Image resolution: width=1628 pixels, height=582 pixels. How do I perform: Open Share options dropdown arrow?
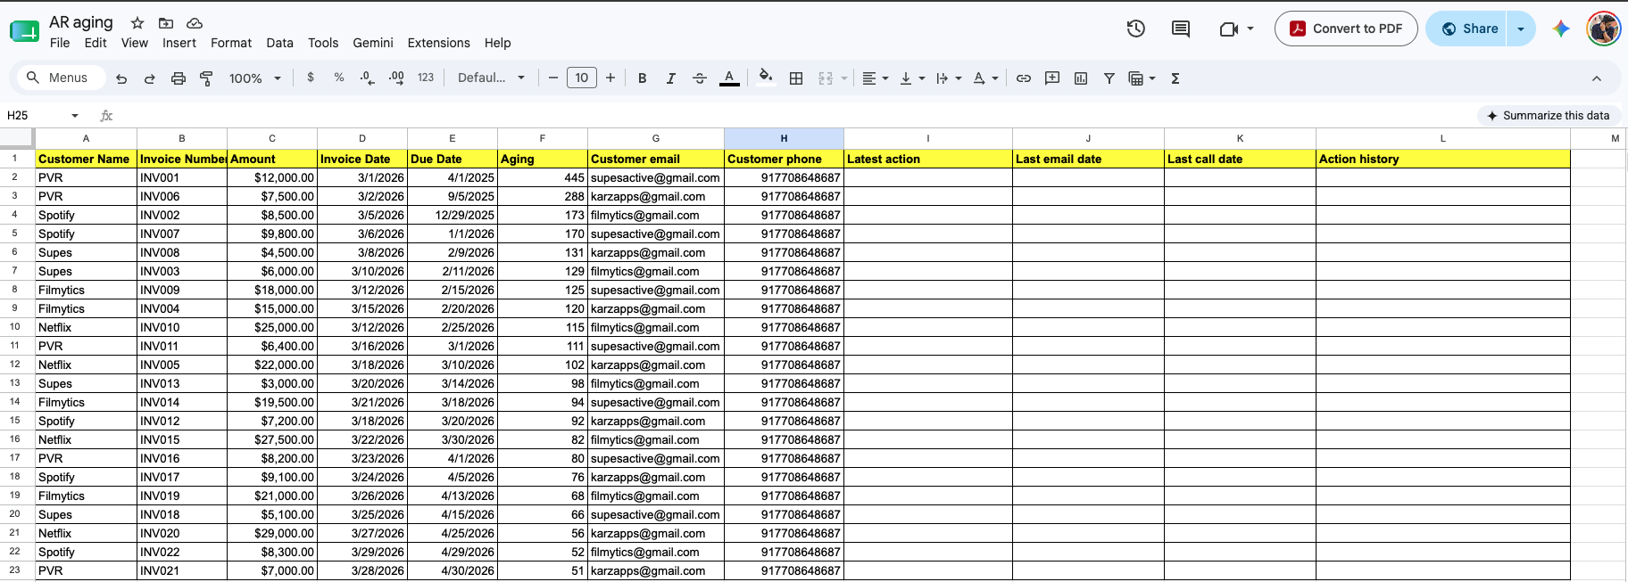(x=1521, y=29)
